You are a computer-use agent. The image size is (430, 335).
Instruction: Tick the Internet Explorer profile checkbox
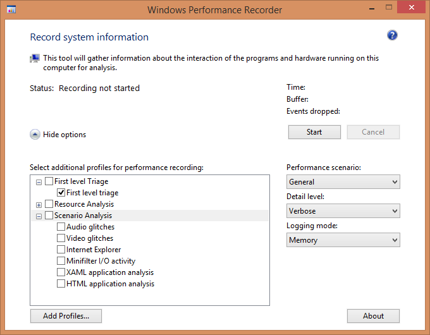tap(61, 250)
